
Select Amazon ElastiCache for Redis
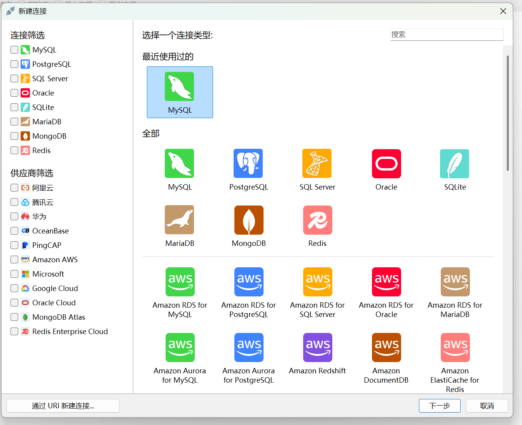pos(455,348)
